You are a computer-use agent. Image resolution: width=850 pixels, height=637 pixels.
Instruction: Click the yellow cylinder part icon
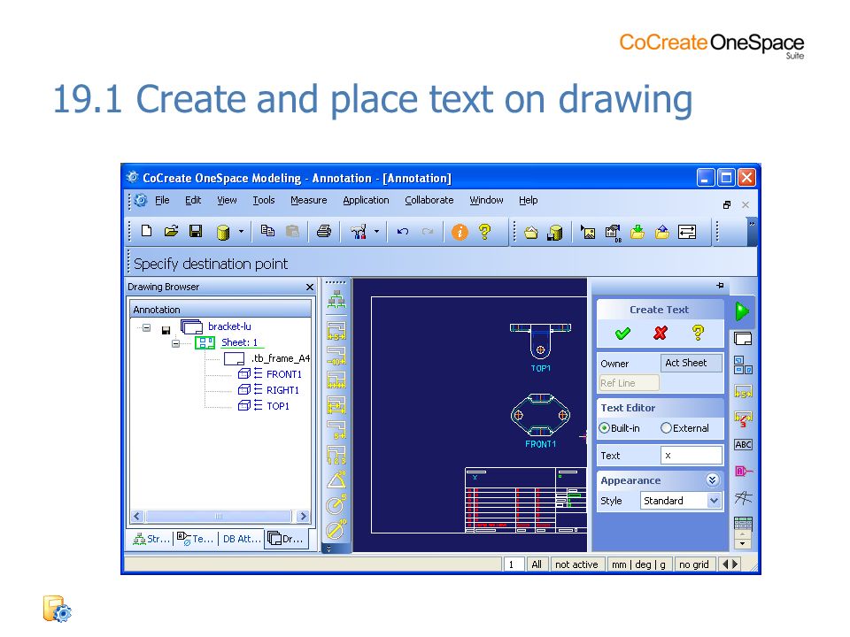[223, 233]
